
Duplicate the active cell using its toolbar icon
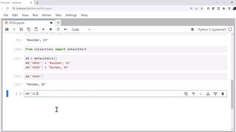pyautogui.click(x=186, y=94)
